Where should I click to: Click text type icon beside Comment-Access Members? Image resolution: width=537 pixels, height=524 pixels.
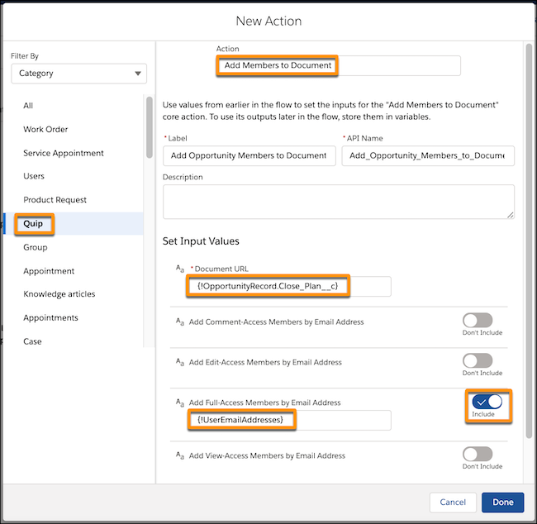[180, 322]
